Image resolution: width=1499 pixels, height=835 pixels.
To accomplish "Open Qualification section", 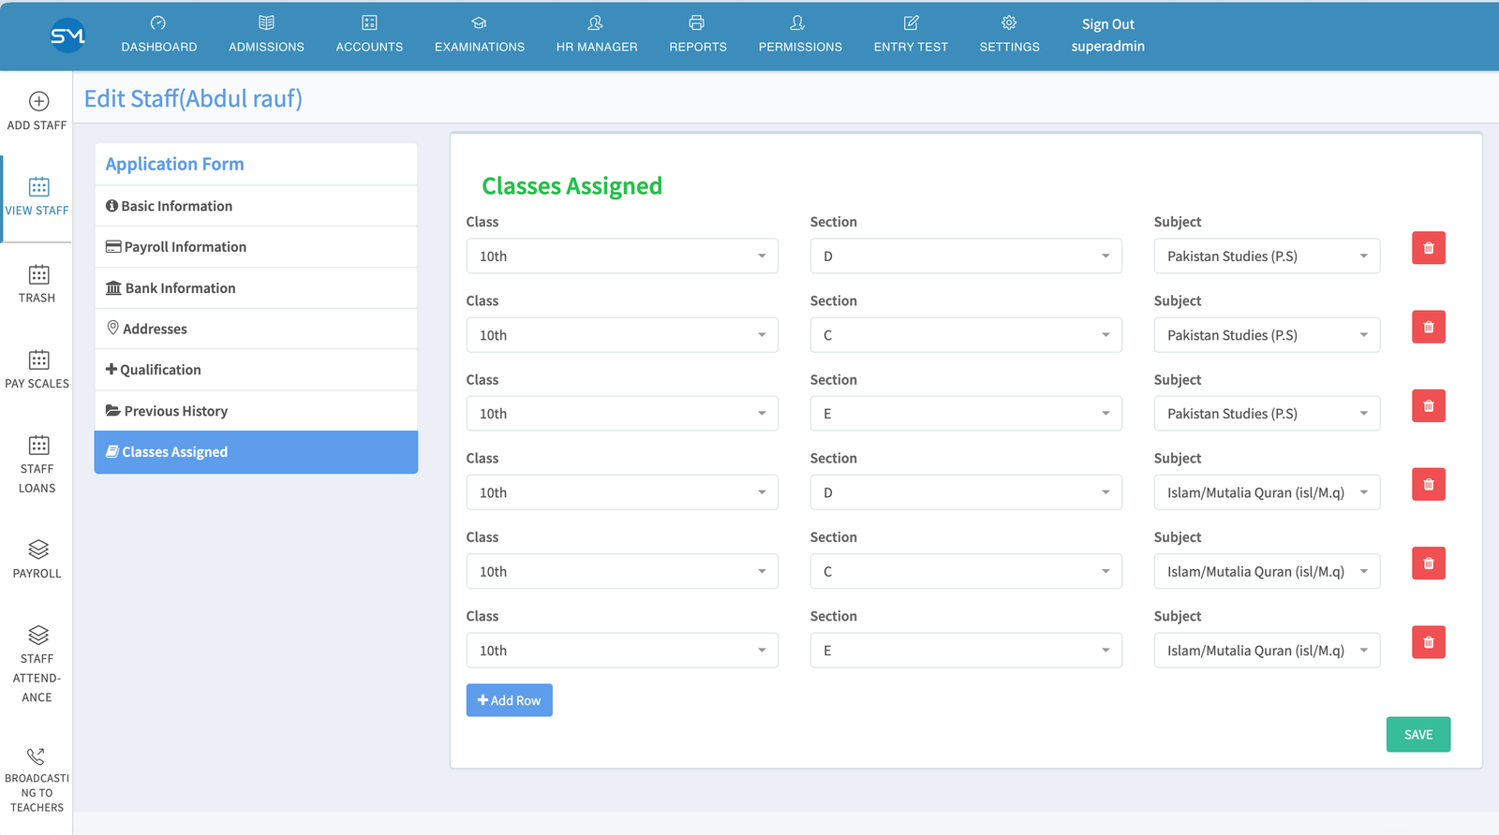I will [256, 370].
